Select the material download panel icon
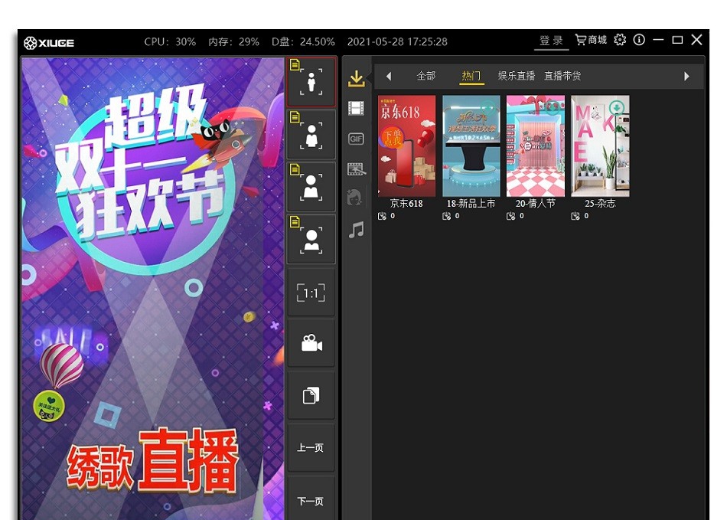727x520 pixels. point(355,77)
